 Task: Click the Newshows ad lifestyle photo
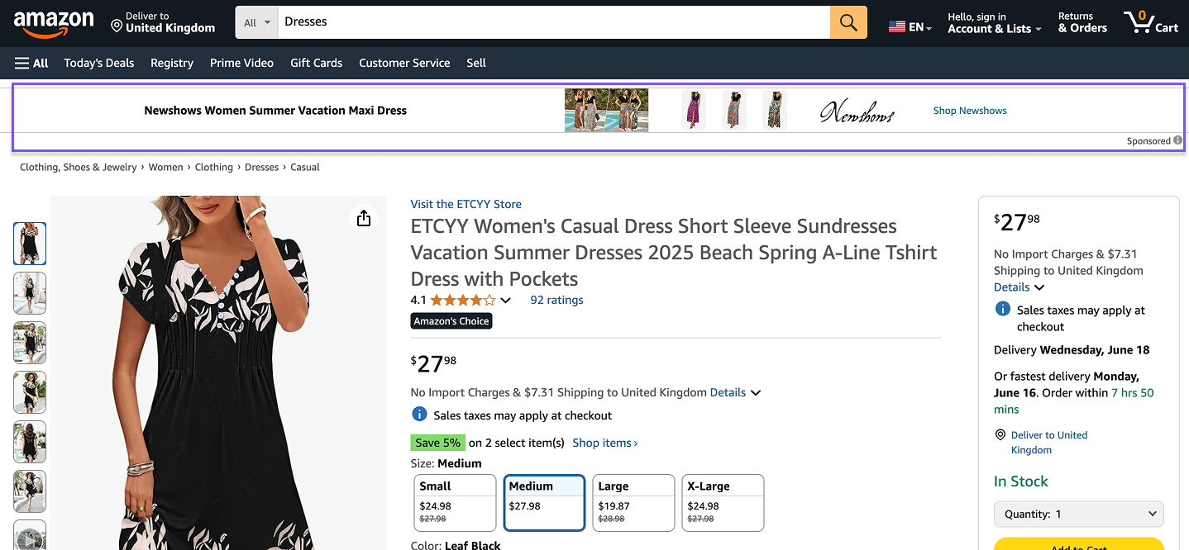click(x=606, y=111)
